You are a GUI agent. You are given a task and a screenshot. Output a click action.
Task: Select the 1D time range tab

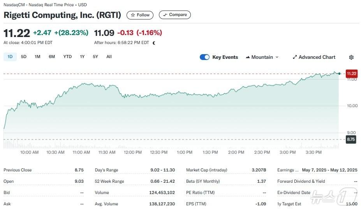coord(10,57)
